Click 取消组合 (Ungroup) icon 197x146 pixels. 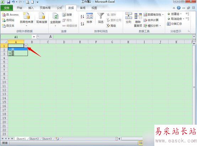pyautogui.click(x=169, y=19)
